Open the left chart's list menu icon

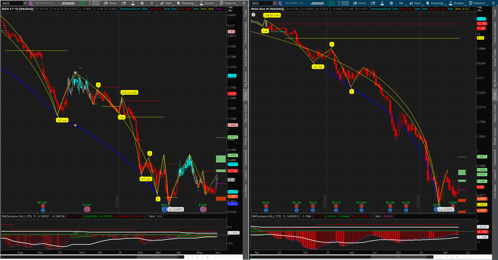click(244, 3)
